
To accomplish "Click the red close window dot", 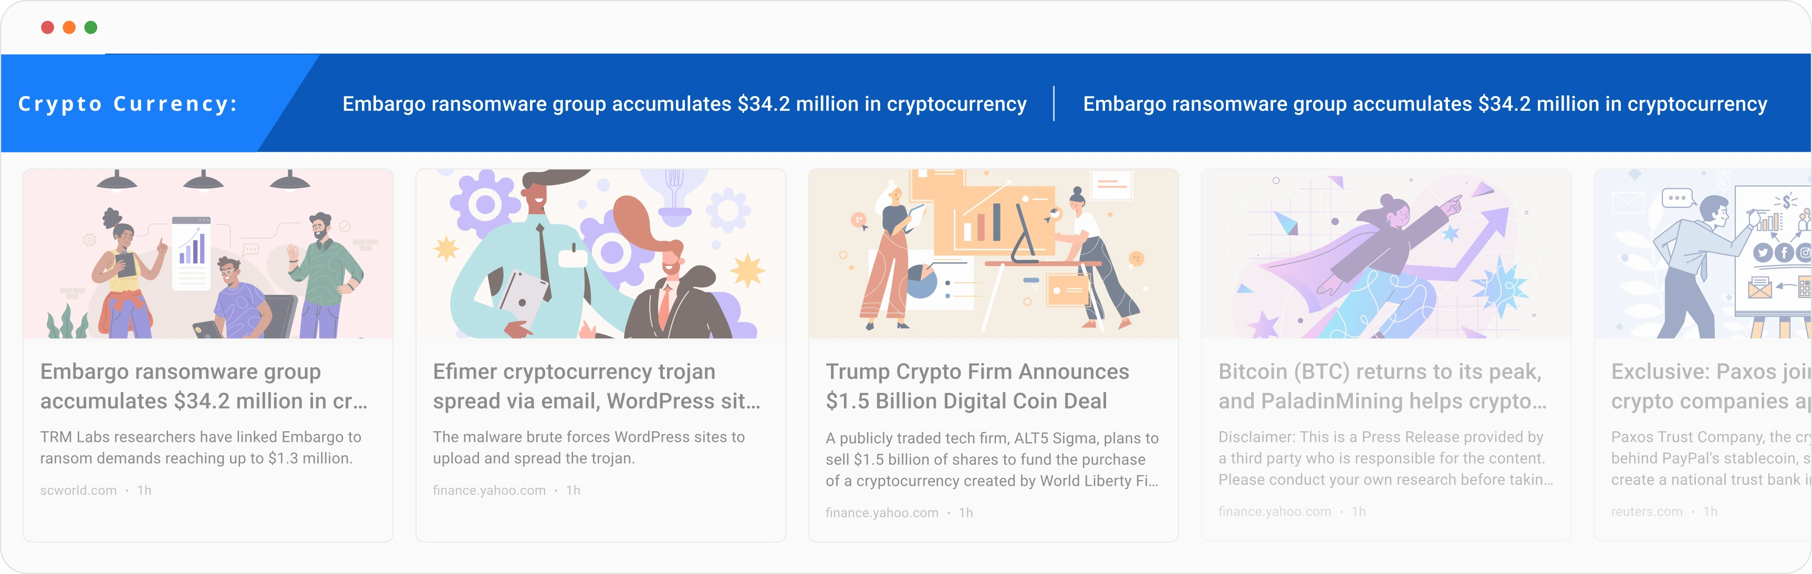I will coord(48,27).
